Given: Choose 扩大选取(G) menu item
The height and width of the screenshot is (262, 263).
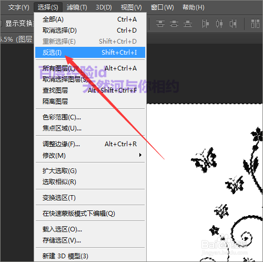Looking at the screenshot, I should point(90,171).
